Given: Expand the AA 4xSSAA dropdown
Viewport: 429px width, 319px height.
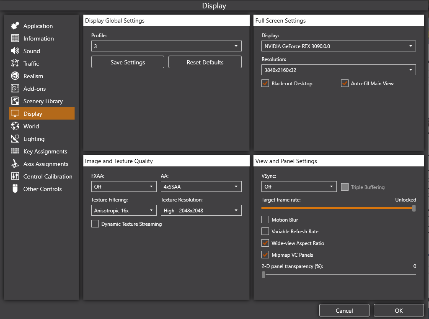Looking at the screenshot, I should [x=201, y=186].
